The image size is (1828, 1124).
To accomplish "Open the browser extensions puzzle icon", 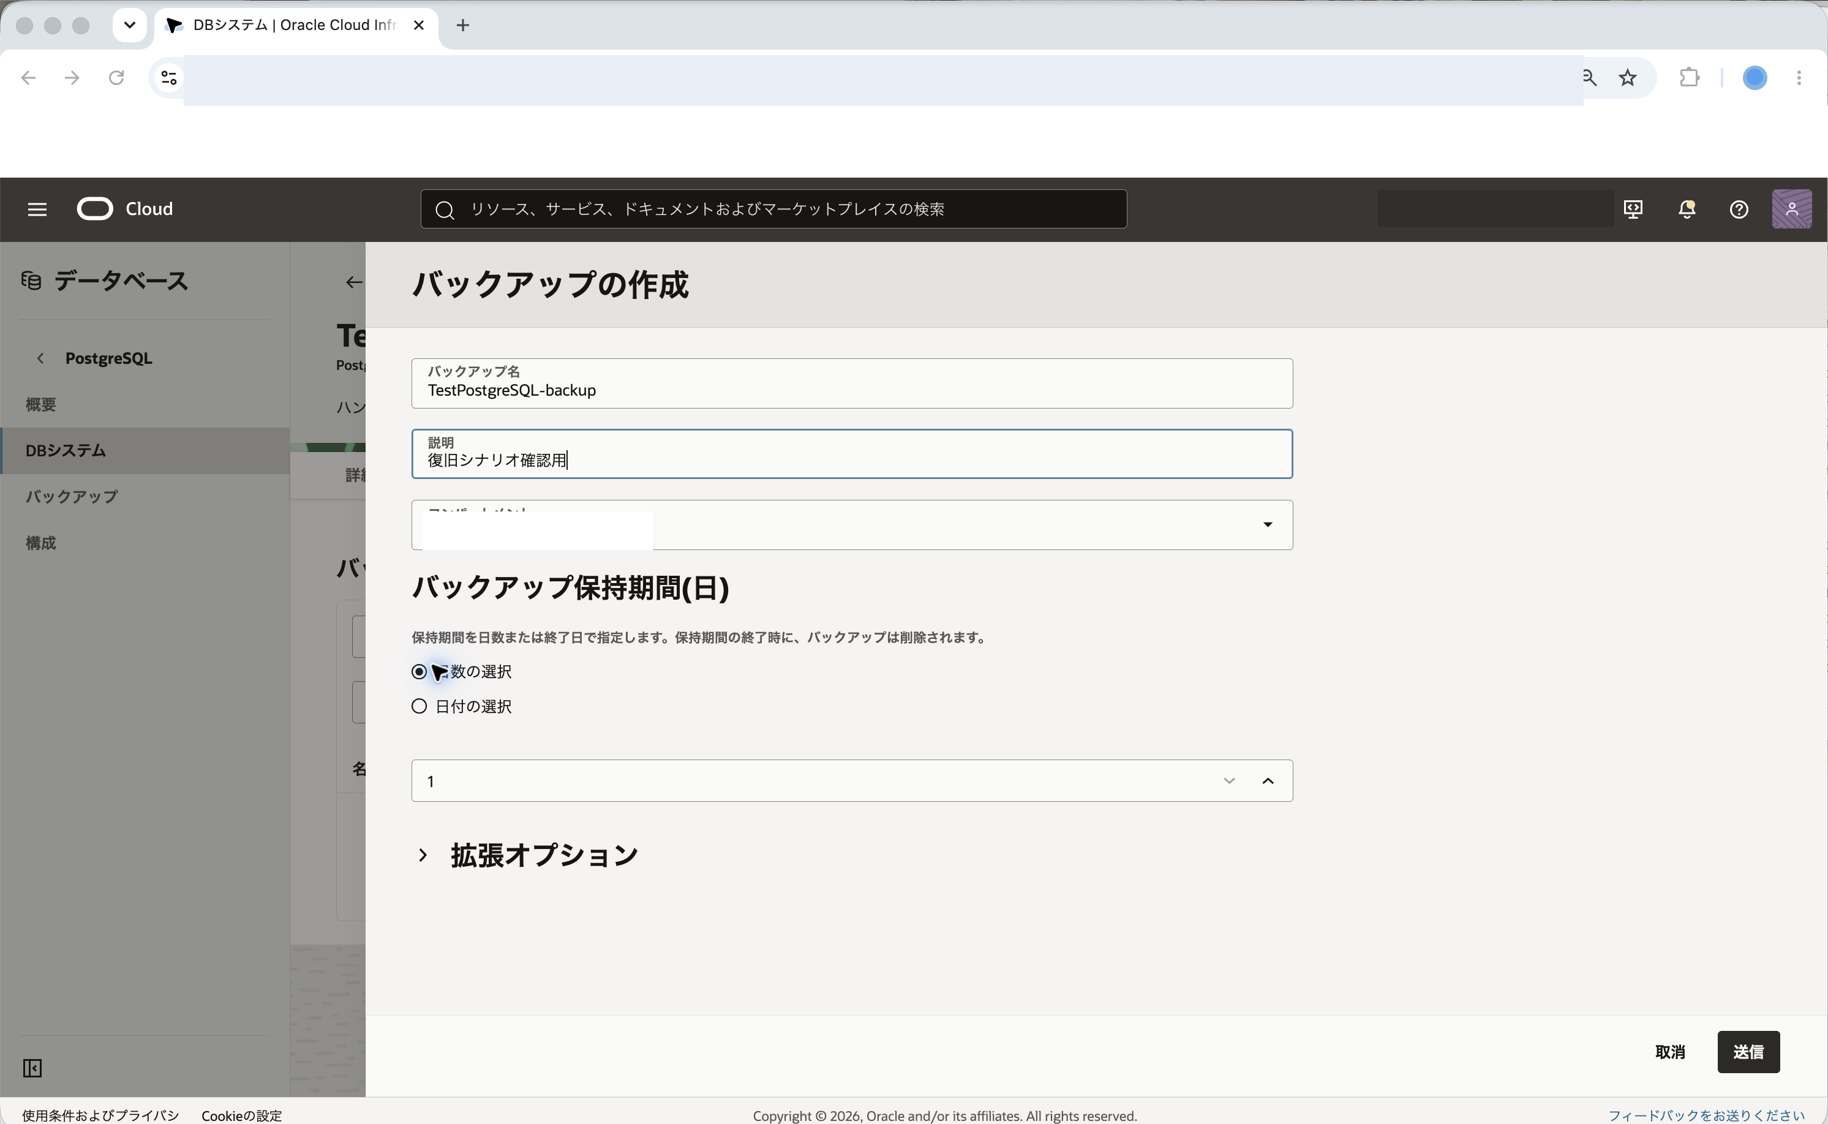I will coord(1689,77).
